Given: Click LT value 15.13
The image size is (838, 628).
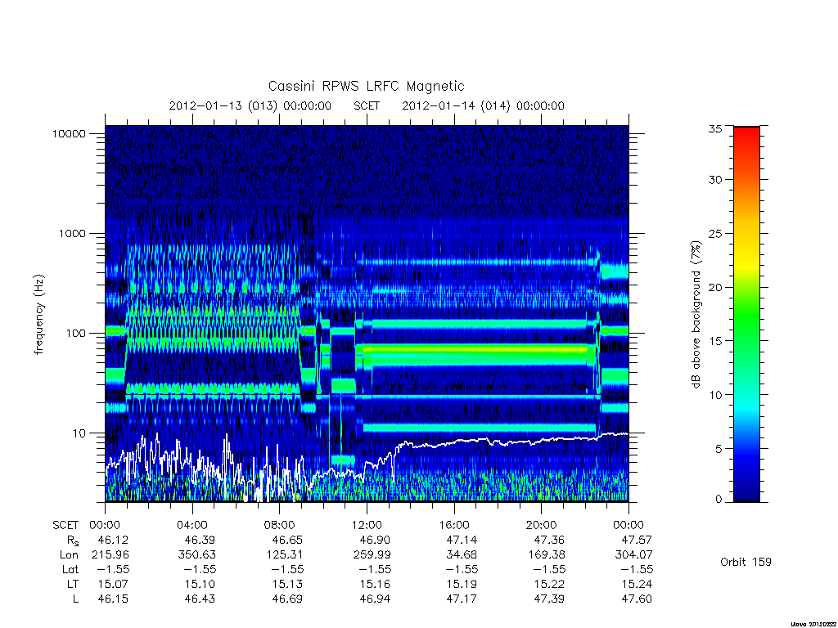Looking at the screenshot, I should 287,584.
